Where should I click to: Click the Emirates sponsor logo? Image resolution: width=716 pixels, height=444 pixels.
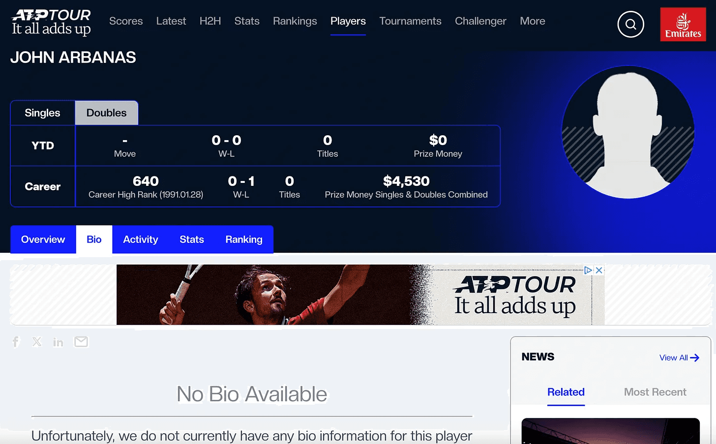coord(683,24)
